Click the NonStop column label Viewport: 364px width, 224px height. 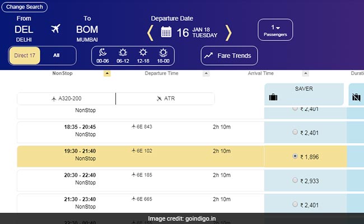coord(62,73)
